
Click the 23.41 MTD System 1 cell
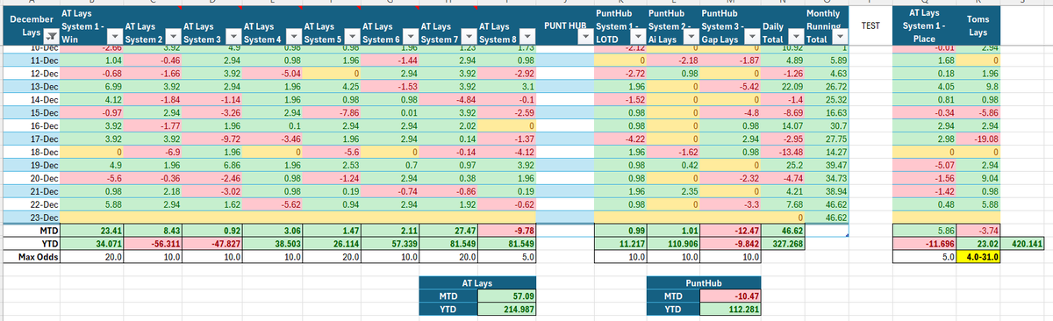[x=91, y=230]
